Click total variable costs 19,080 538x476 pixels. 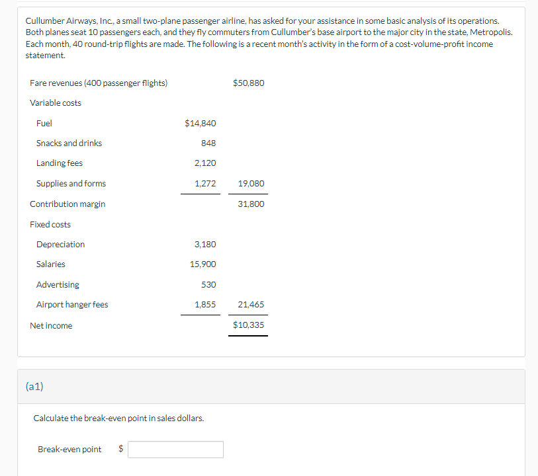251,183
